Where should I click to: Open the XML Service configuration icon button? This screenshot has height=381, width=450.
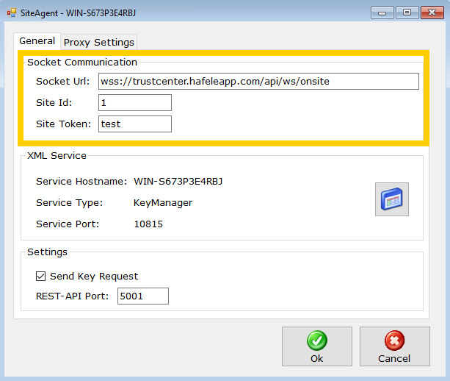pos(391,199)
